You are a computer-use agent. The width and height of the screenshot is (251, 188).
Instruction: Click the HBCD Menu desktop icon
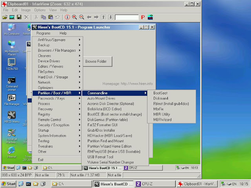(x=12, y=117)
